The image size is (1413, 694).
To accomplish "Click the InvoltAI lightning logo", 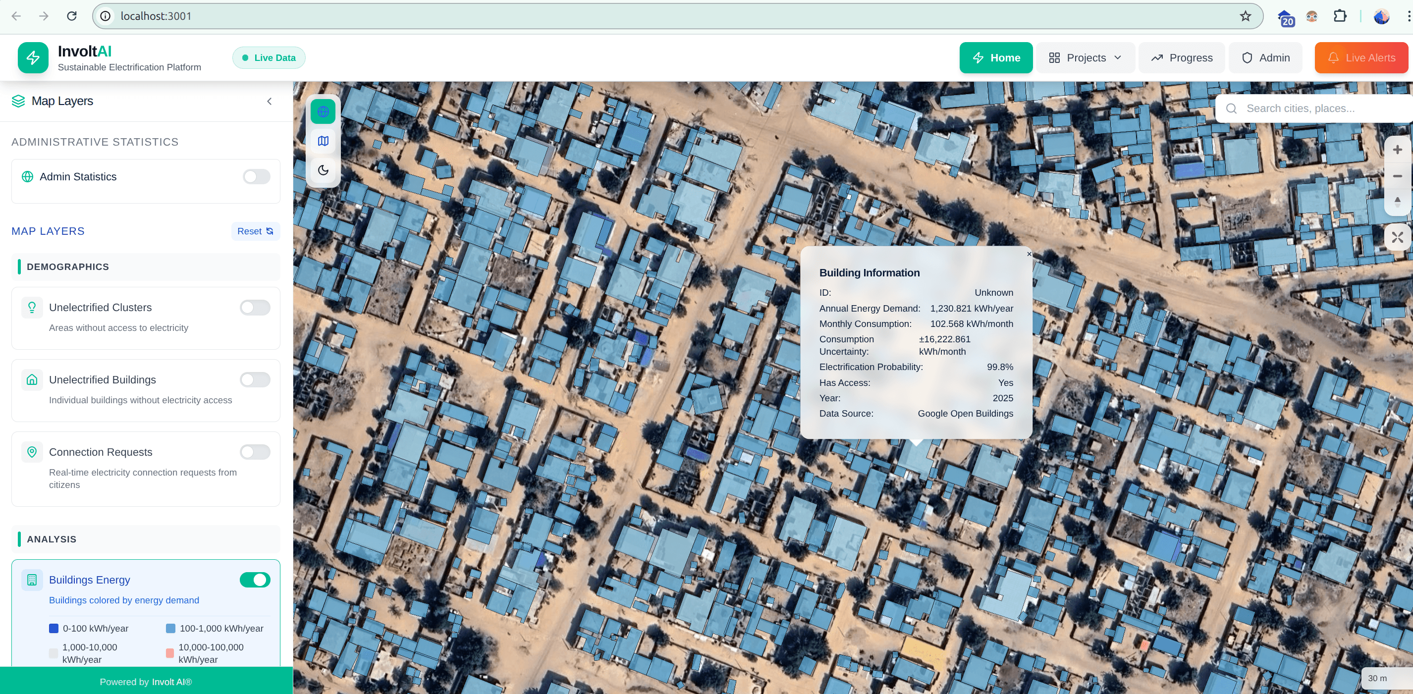I will click(33, 57).
